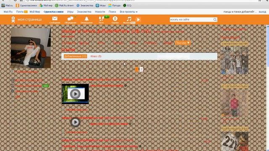Viewport: 269px width, 151px height.
Task: Expand 'Все проекты' dropdown
Action: [x=129, y=12]
